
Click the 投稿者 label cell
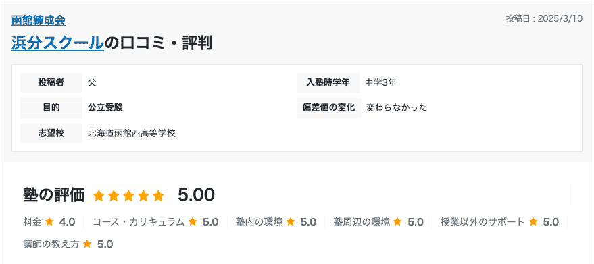[x=51, y=82]
